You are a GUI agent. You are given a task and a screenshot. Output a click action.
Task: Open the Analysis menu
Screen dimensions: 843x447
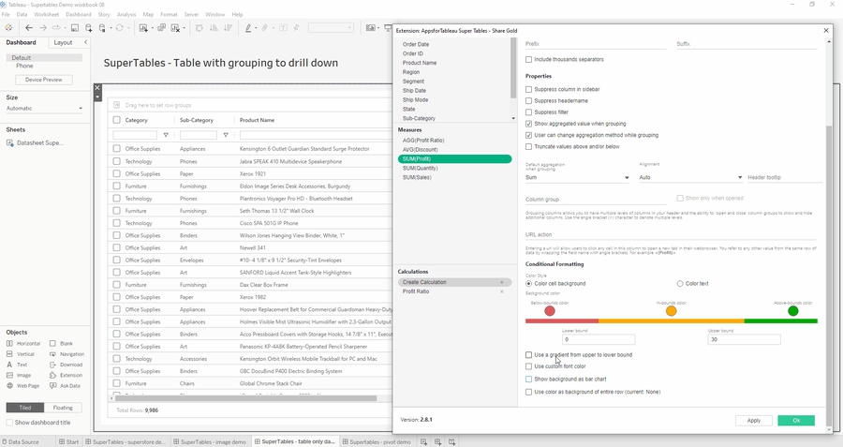pos(126,15)
